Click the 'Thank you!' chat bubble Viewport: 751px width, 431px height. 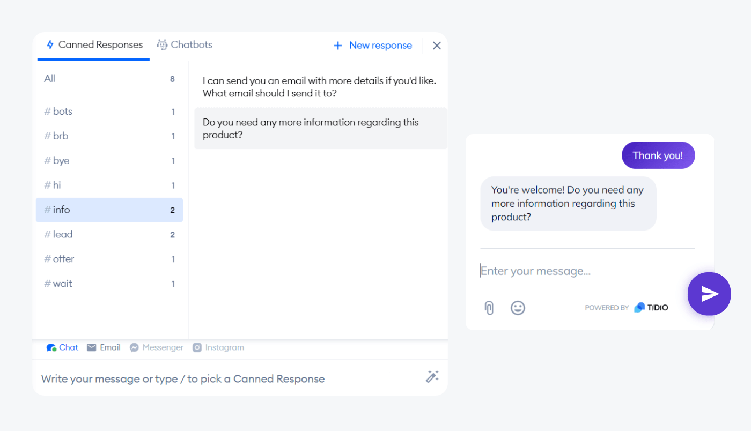click(658, 155)
